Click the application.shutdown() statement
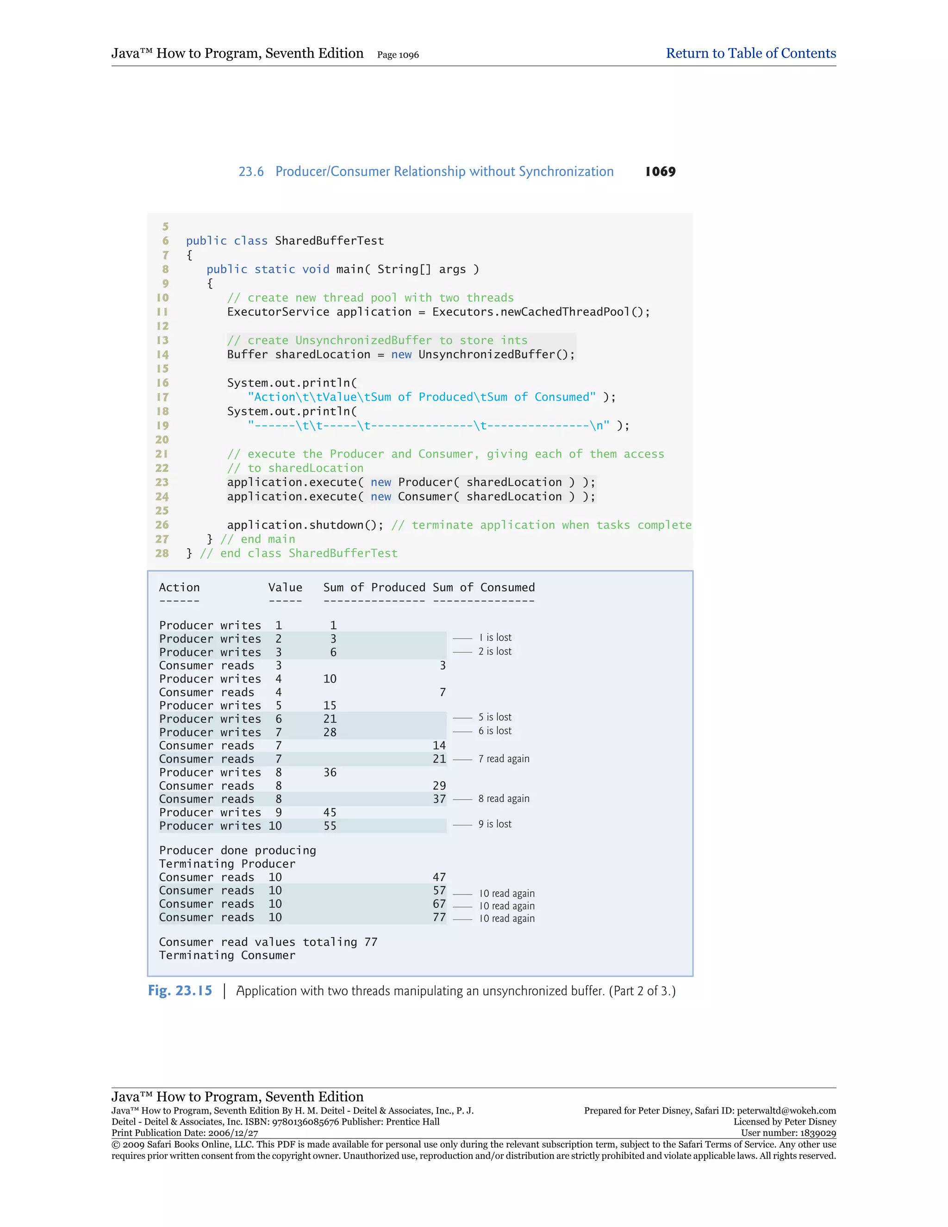The width and height of the screenshot is (948, 1227). point(305,525)
